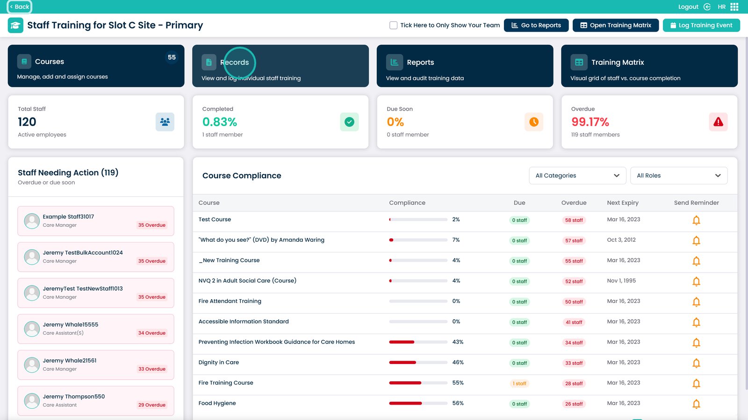Image resolution: width=748 pixels, height=420 pixels.
Task: Click the graduation cap icon beside page title
Action: tap(15, 25)
